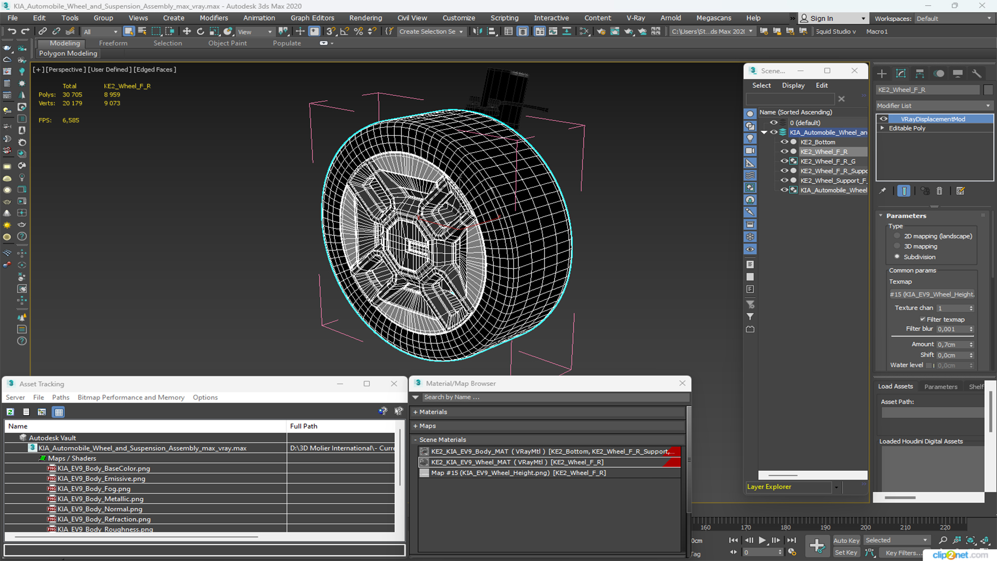Click the Bind to Space Warp icon
Image resolution: width=997 pixels, height=561 pixels.
tap(70, 32)
